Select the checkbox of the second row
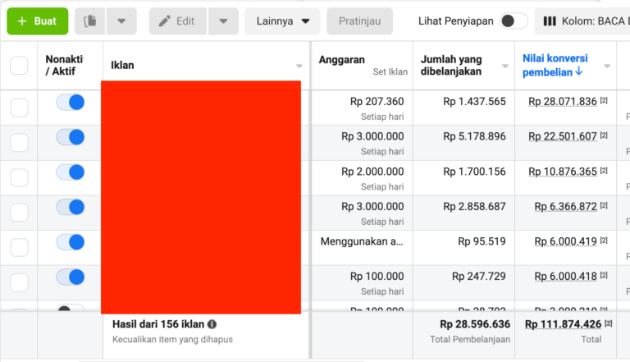This screenshot has height=362, width=630. point(19,143)
